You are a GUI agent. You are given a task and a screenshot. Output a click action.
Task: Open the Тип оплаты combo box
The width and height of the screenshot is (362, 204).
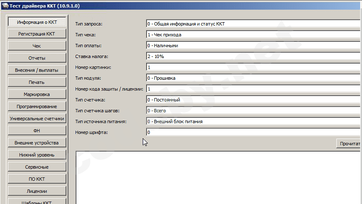pyautogui.click(x=254, y=45)
